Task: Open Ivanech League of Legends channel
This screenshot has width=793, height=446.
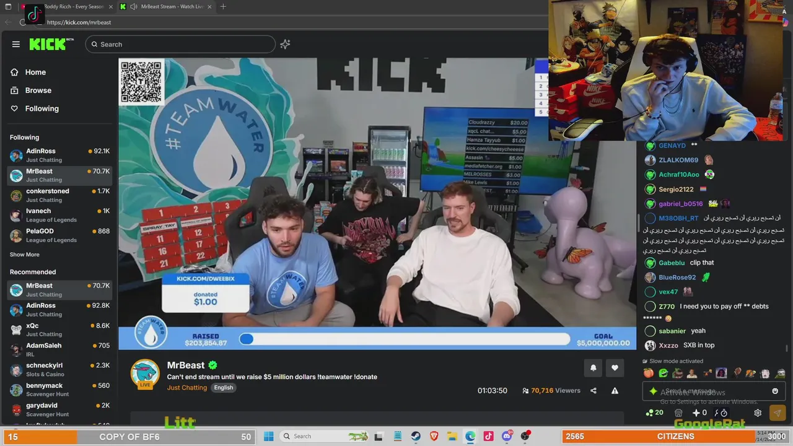Action: pos(59,215)
